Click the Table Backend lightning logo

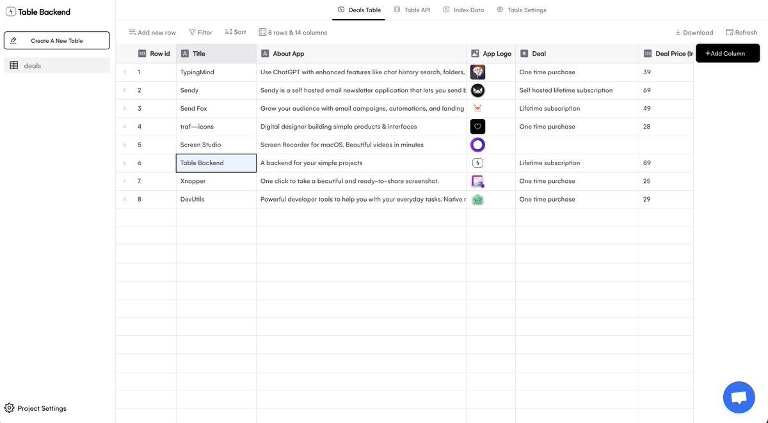click(x=11, y=12)
